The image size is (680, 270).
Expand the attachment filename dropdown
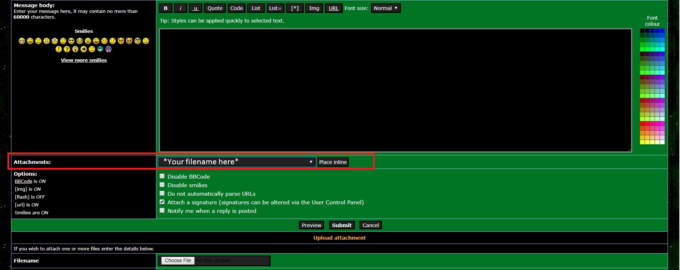click(x=237, y=162)
